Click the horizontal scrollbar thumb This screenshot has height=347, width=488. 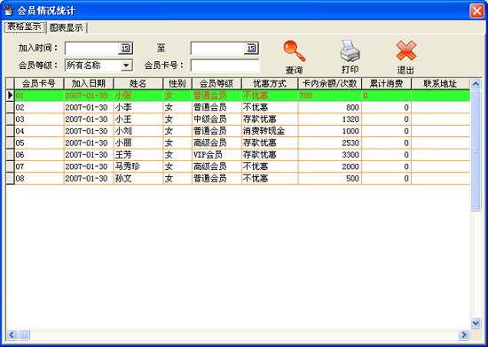coord(24,335)
